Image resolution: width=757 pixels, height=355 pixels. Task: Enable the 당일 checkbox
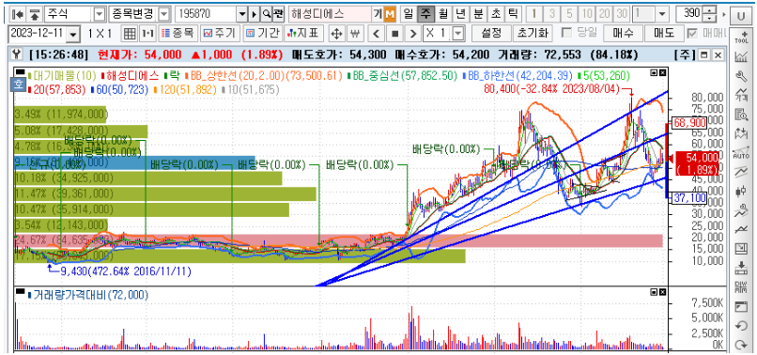pyautogui.click(x=567, y=33)
